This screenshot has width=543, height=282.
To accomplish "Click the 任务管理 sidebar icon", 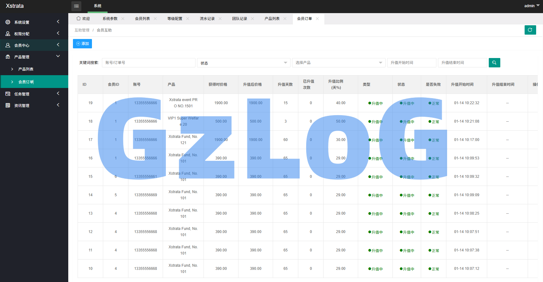I will pos(8,94).
